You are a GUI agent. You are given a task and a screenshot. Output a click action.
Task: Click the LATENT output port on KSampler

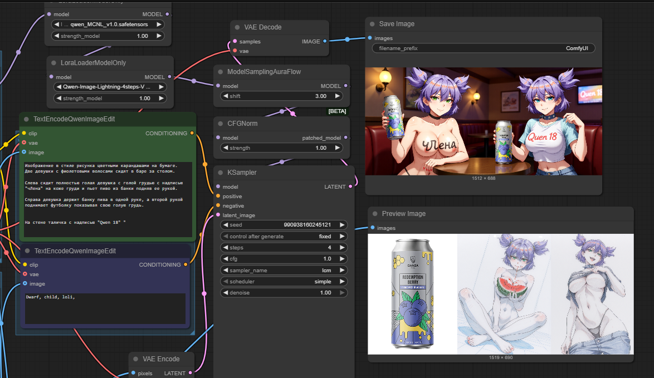pos(350,187)
